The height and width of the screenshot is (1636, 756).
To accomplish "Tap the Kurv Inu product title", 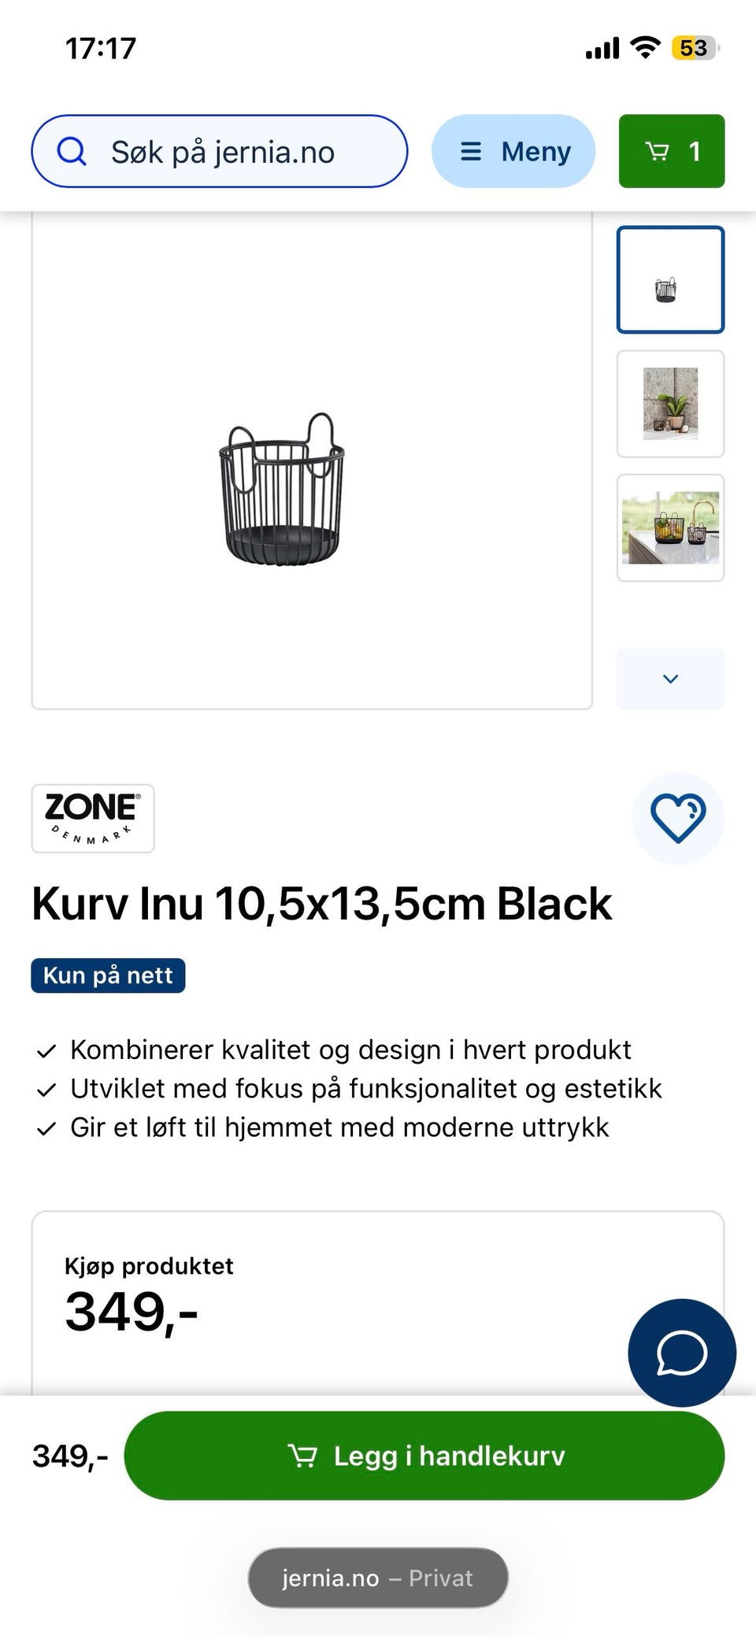I will [321, 904].
